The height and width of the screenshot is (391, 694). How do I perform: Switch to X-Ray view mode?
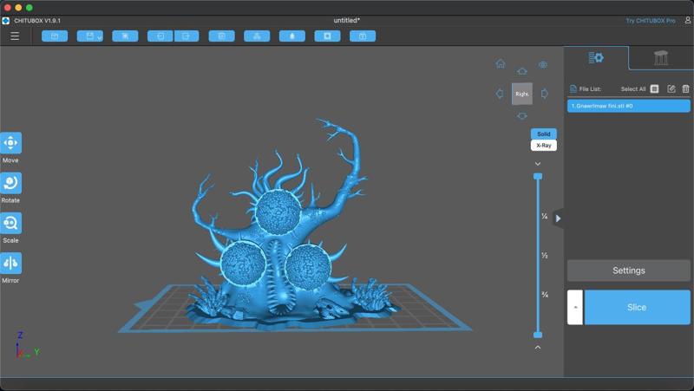pos(543,146)
